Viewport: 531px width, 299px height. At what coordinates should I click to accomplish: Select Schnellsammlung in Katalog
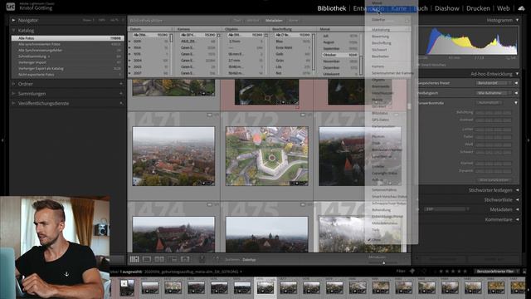68,56
